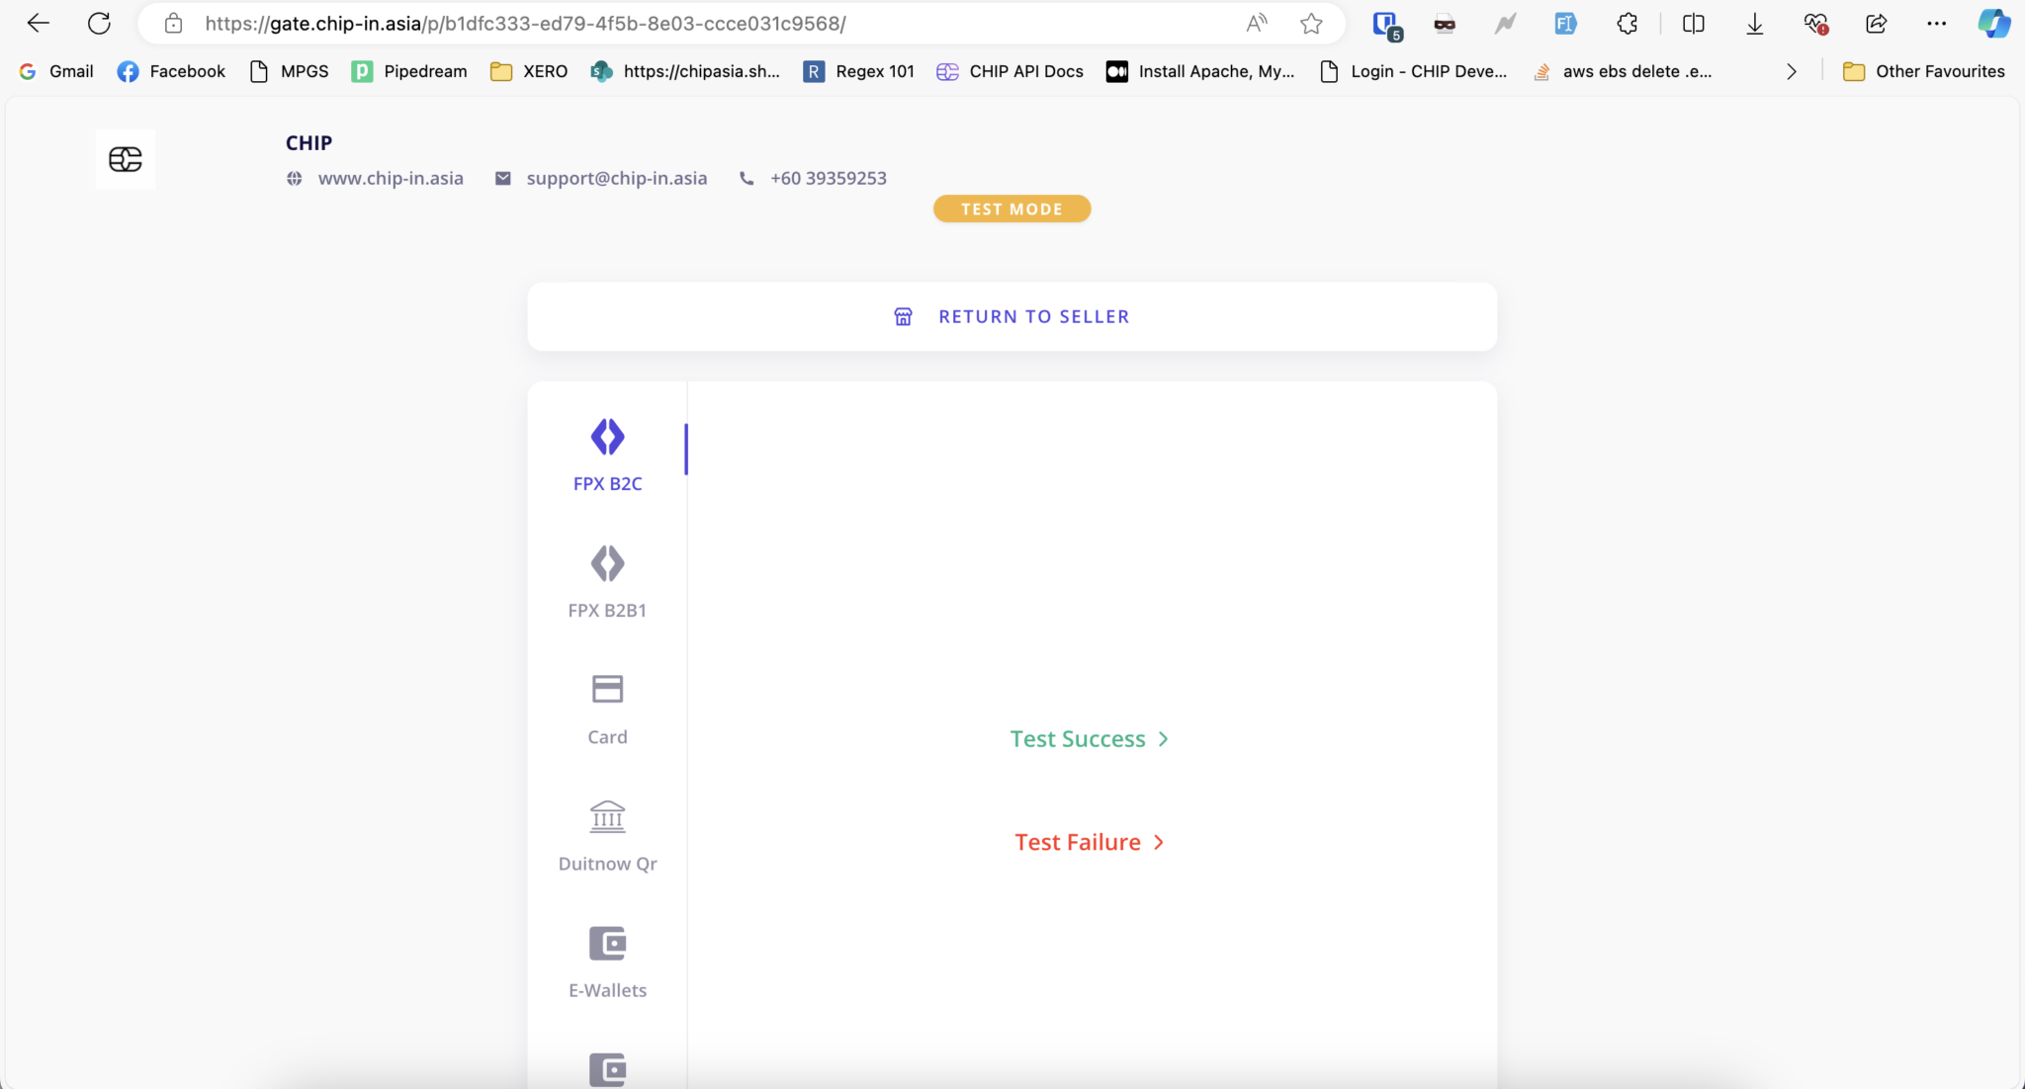Select the Duitnow Qr bank icon

(607, 816)
